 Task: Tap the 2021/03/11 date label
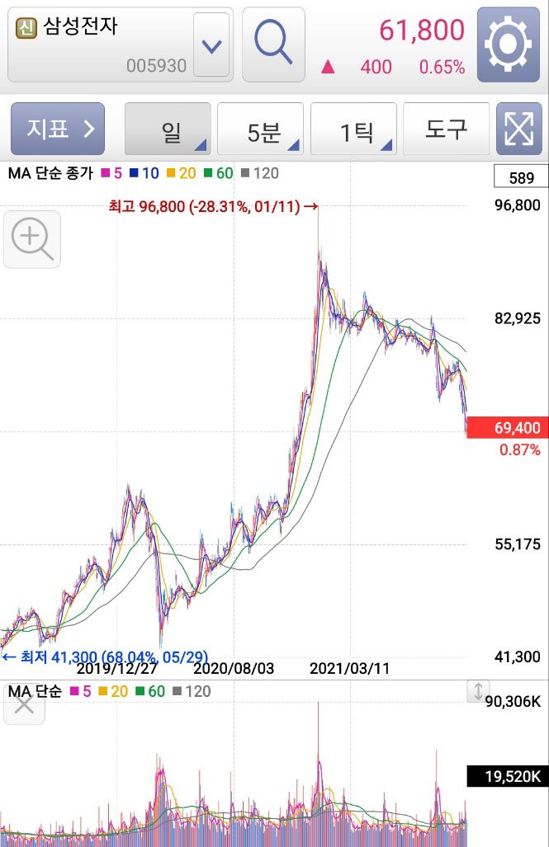349,669
